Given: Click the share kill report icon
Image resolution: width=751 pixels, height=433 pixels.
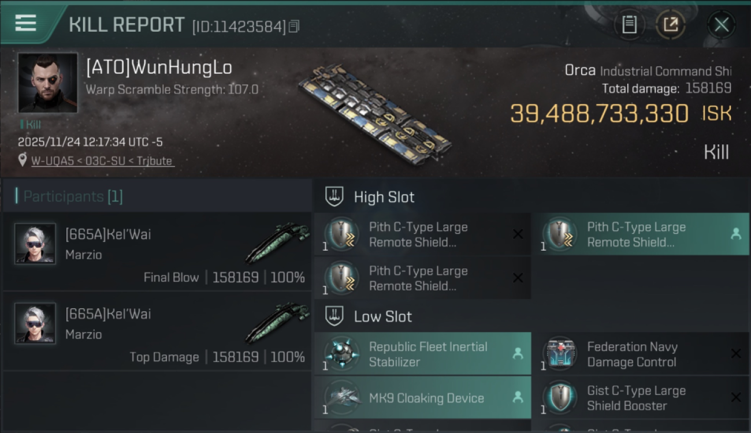Looking at the screenshot, I should 670,25.
